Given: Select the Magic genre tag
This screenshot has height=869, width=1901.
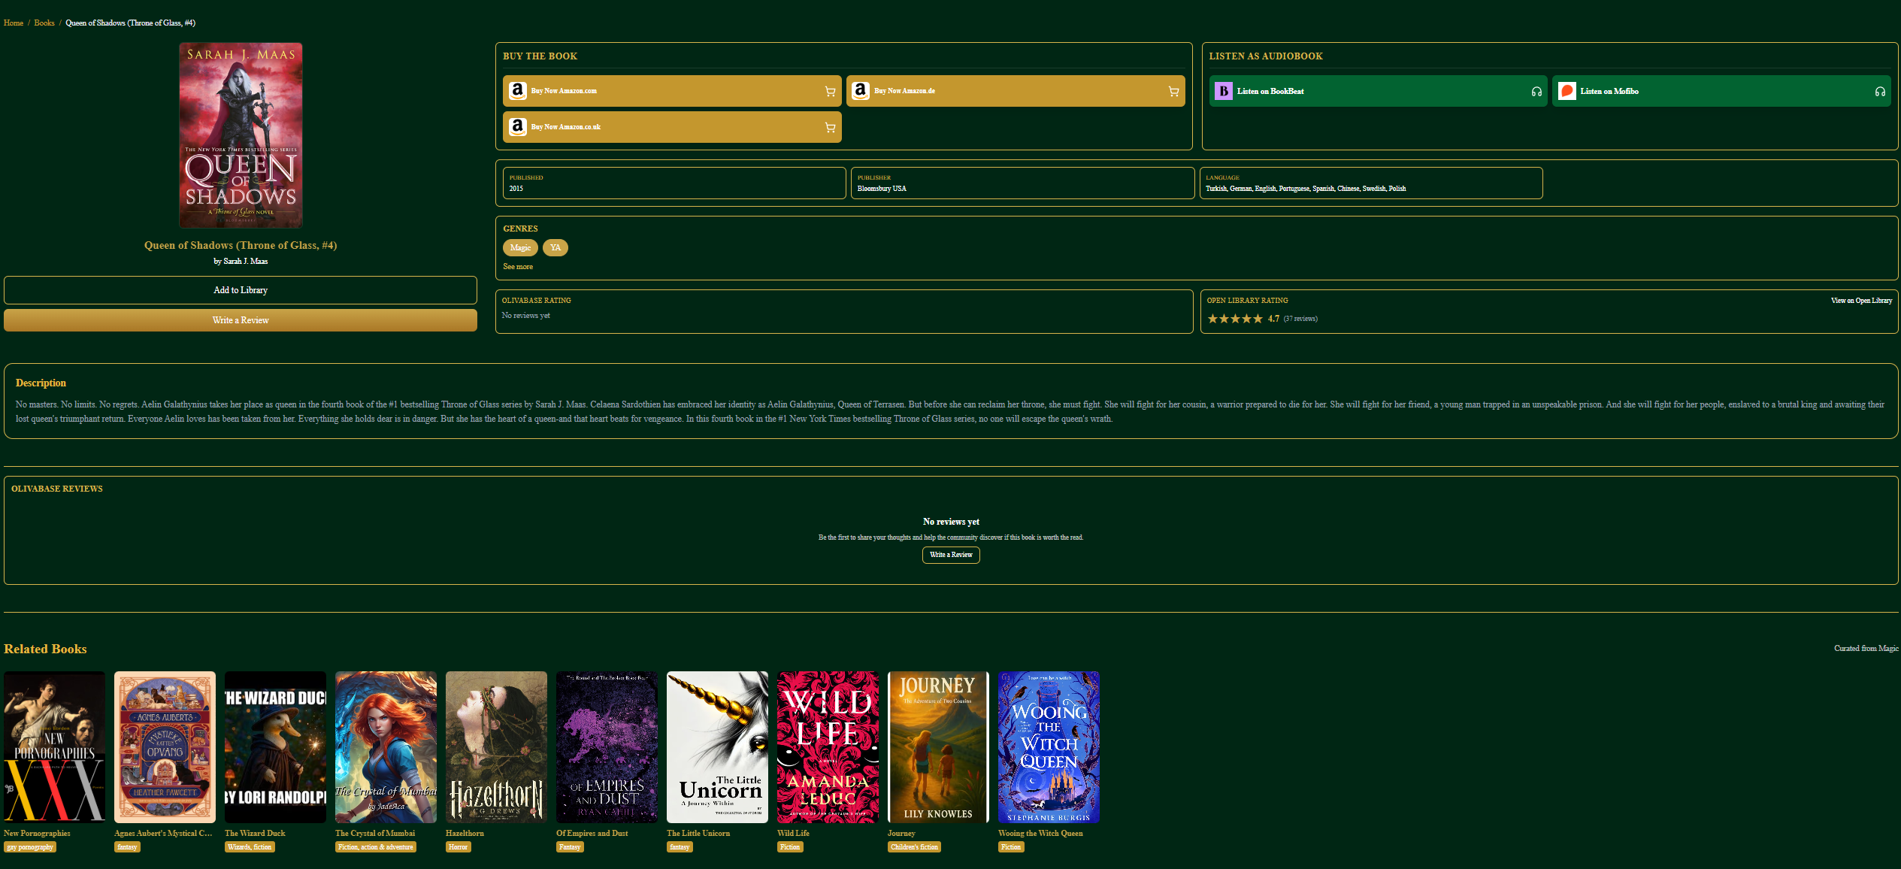Looking at the screenshot, I should [520, 247].
